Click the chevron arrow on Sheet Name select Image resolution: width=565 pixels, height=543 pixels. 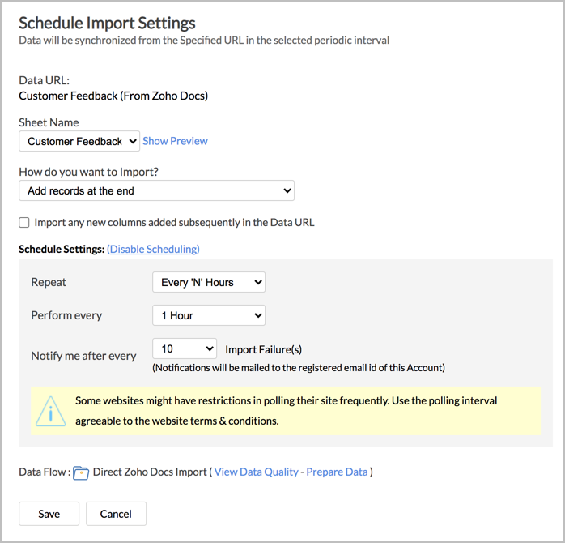coord(133,141)
